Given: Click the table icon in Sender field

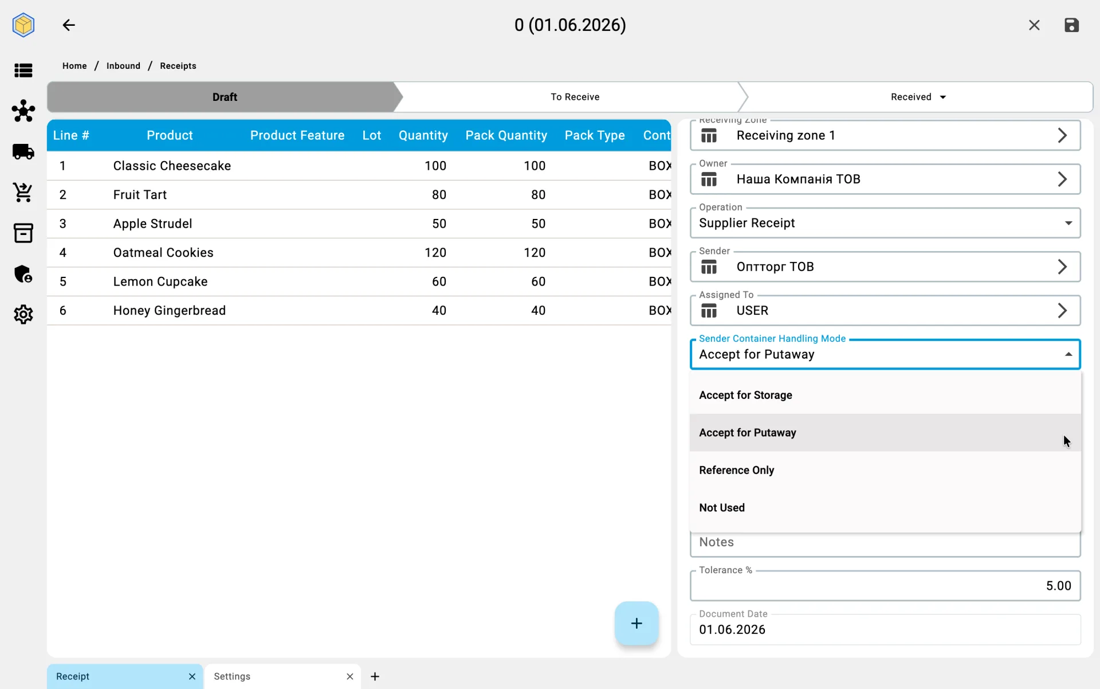Looking at the screenshot, I should (709, 267).
